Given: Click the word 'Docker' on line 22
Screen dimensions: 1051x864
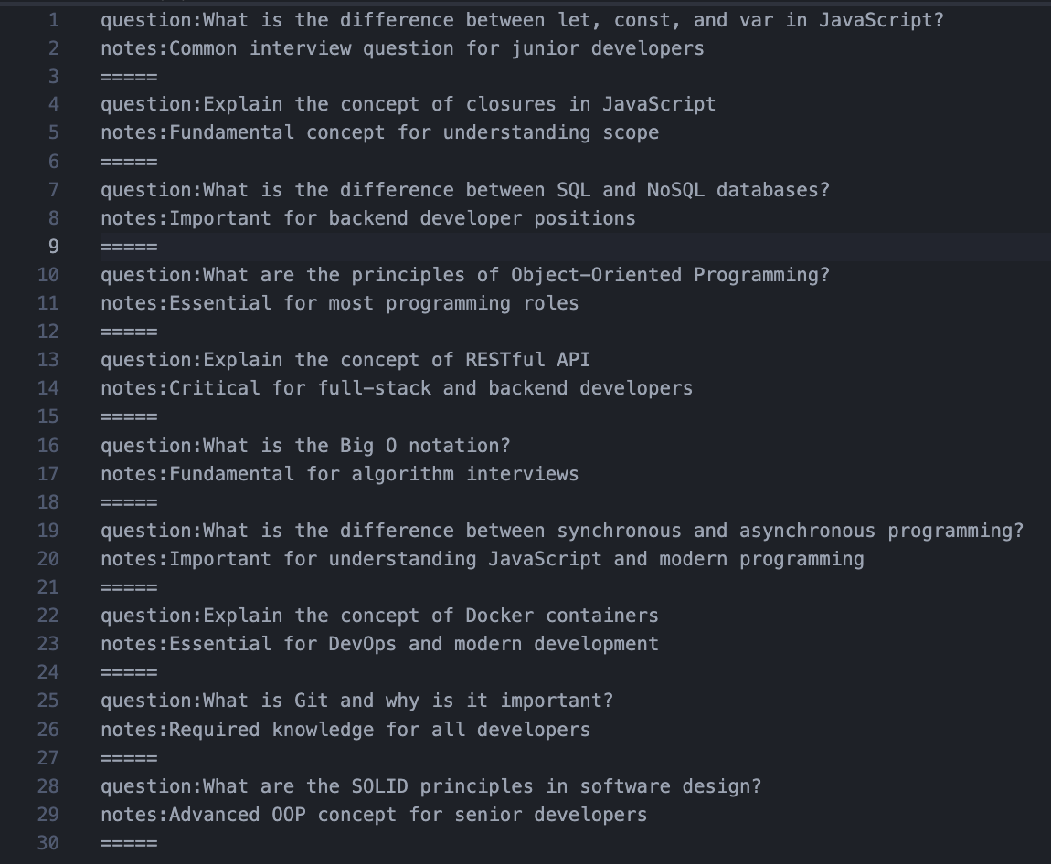Looking at the screenshot, I should coord(499,616).
